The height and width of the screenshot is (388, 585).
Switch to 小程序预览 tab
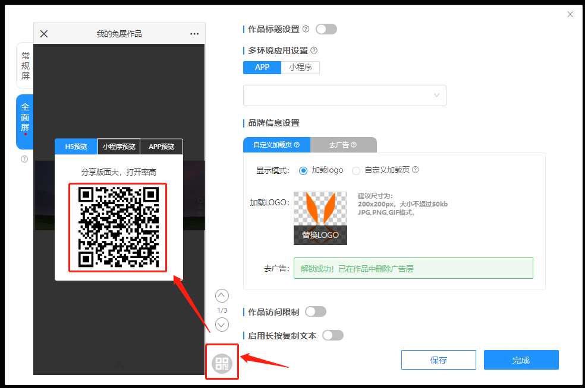119,147
